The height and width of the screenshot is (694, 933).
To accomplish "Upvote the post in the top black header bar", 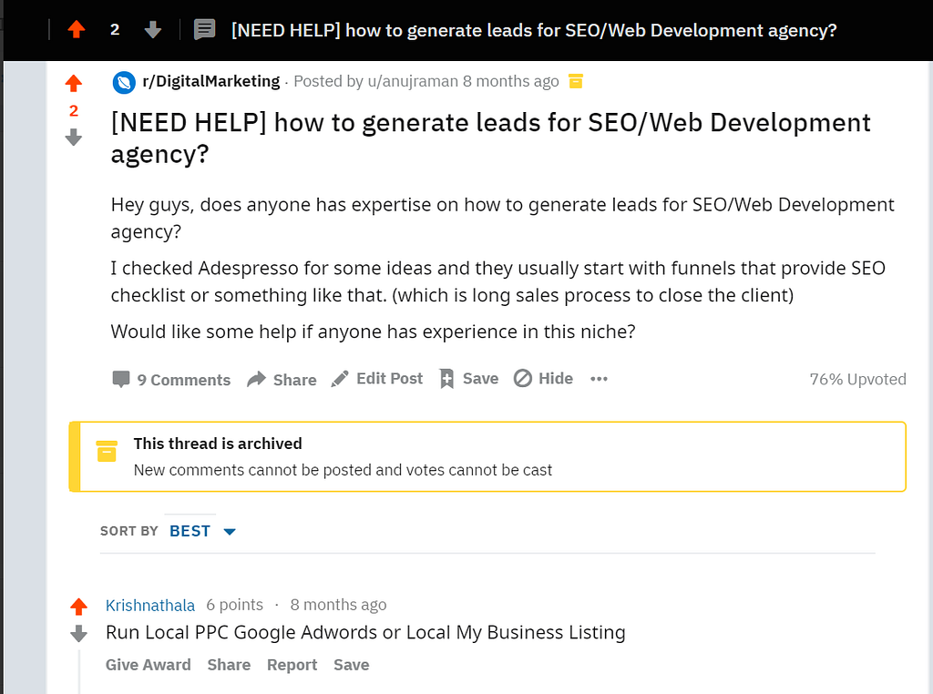I will click(x=77, y=29).
